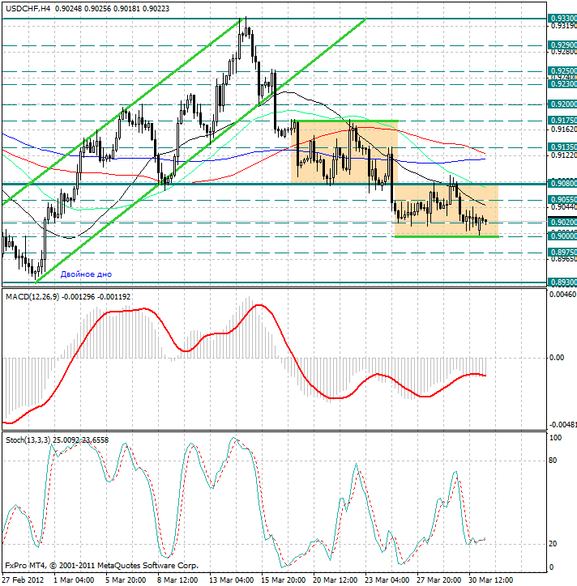This screenshot has width=577, height=586.
Task: Click the MACD 0.00460 upper scale value
Action: coord(562,295)
